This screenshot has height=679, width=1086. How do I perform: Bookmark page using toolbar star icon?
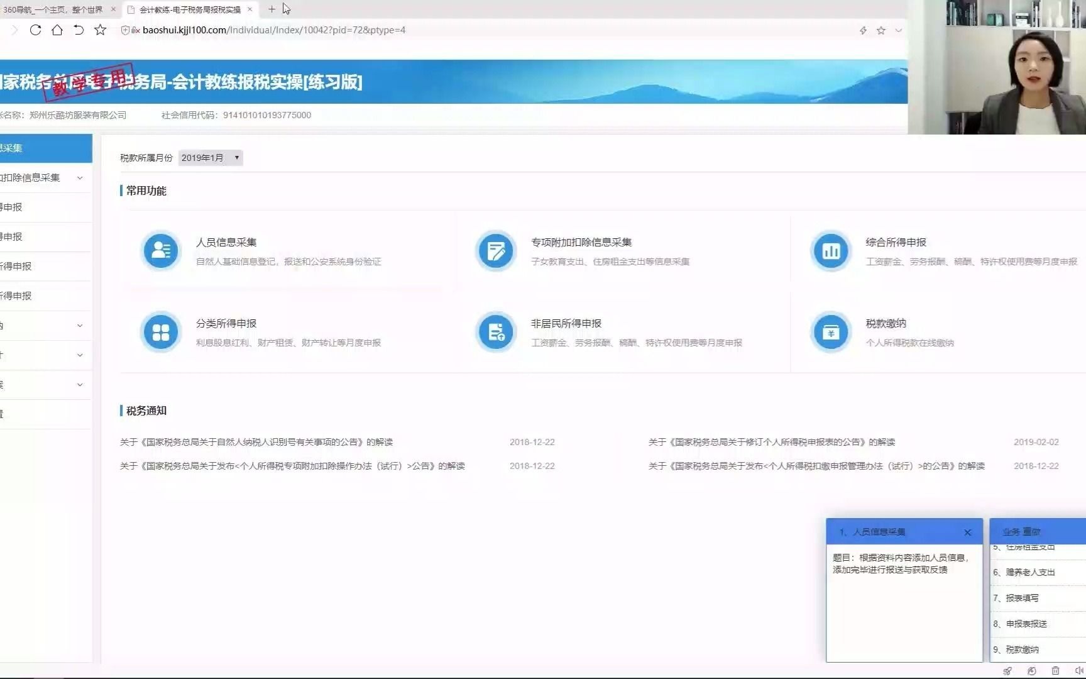point(100,30)
